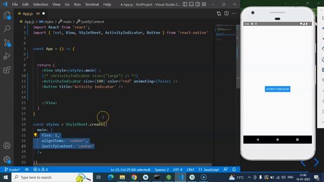Open the Explorer view in activity bar

7,16
